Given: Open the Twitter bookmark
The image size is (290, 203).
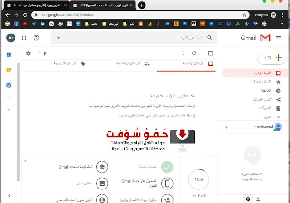Looking at the screenshot, I should [34, 24].
